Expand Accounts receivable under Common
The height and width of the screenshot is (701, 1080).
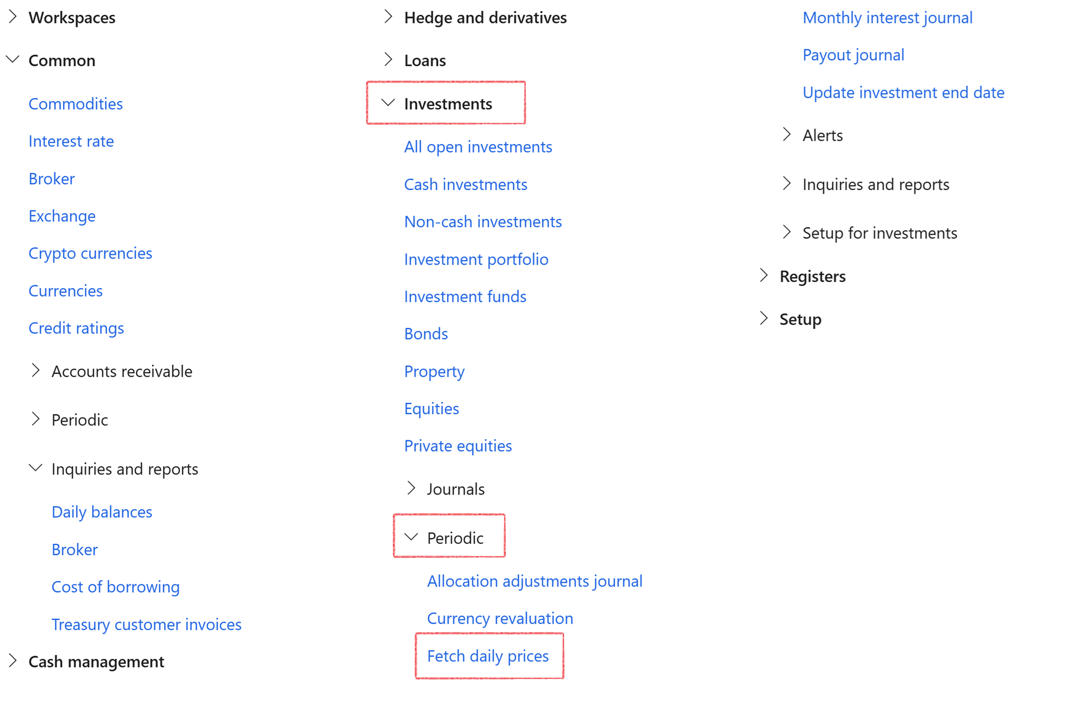coord(36,371)
